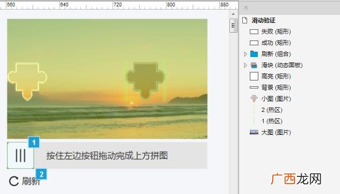This screenshot has width=340, height=194.
Task: Click puzzle piece icon beside 小图 (图片)
Action: pyautogui.click(x=254, y=99)
